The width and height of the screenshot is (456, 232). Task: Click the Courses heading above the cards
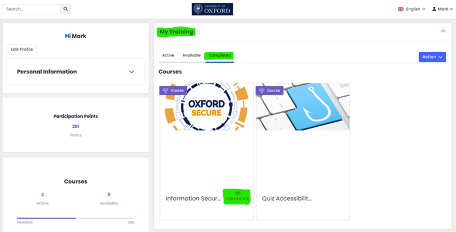click(x=170, y=72)
